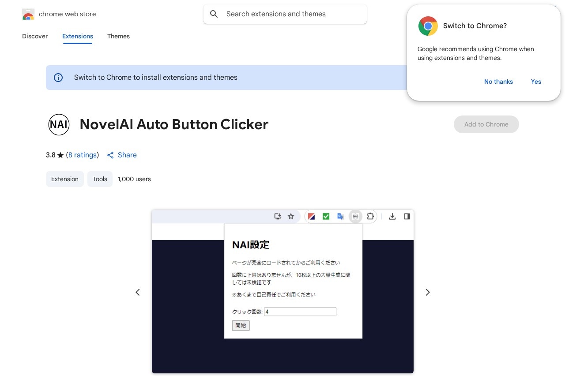Show the previous screenshot with left arrow
565x376 pixels.
138,292
